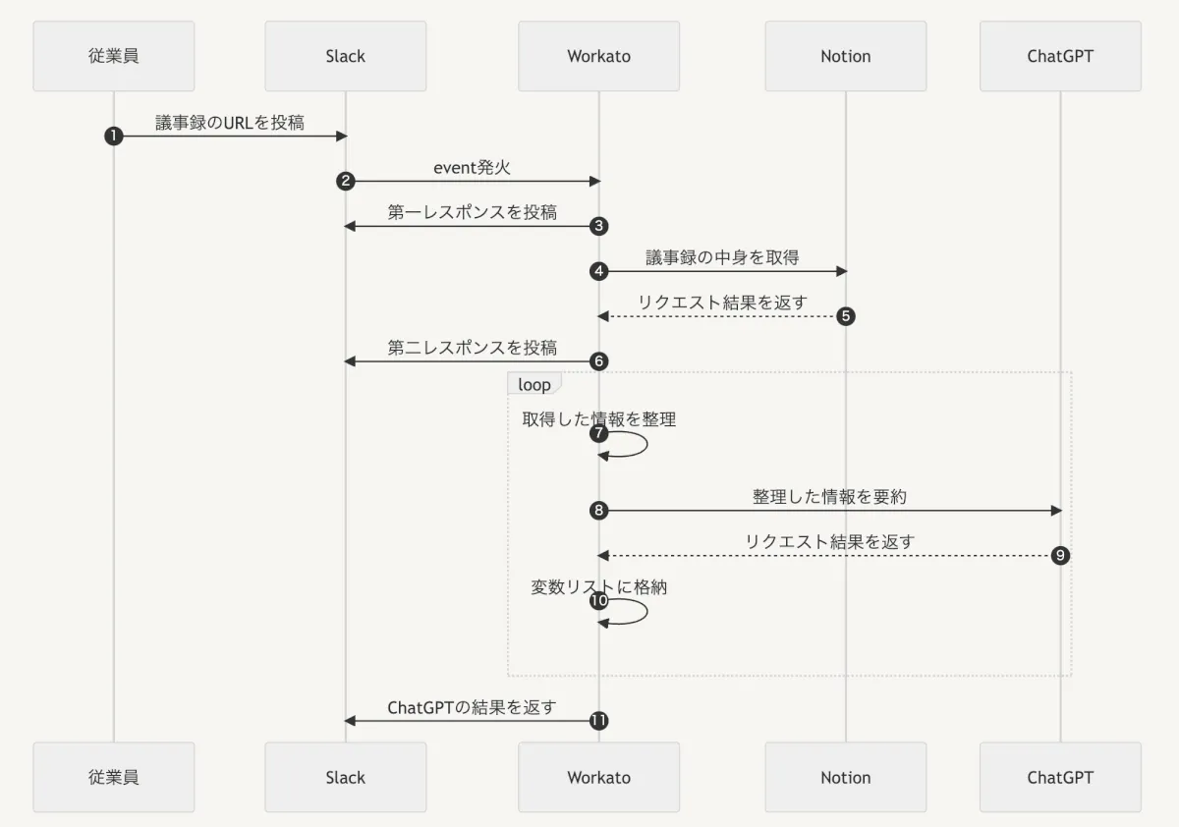The width and height of the screenshot is (1179, 827).
Task: Click the top Workato participant box
Action: 598,56
